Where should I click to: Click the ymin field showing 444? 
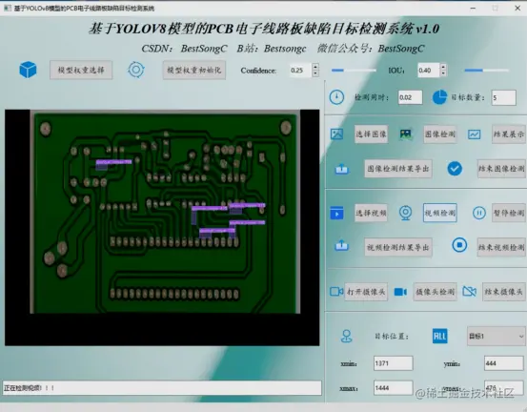click(503, 363)
